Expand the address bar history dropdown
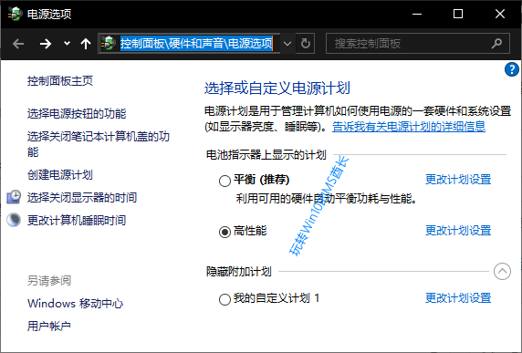Viewport: 522px width, 353px height. (287, 44)
